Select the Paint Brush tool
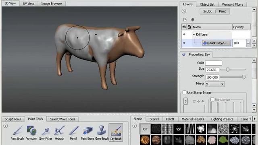Screen dimensions: 258x145 (x=17, y=133)
